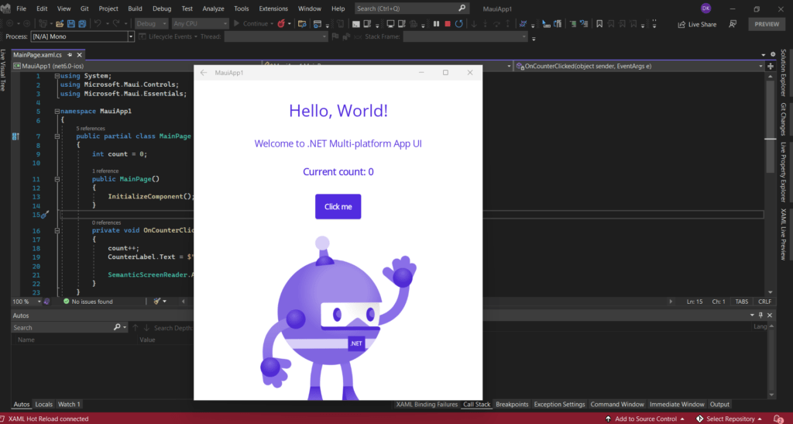Screen dimensions: 793x424
Task: Click the notifications bell in the status bar
Action: pyautogui.click(x=779, y=419)
